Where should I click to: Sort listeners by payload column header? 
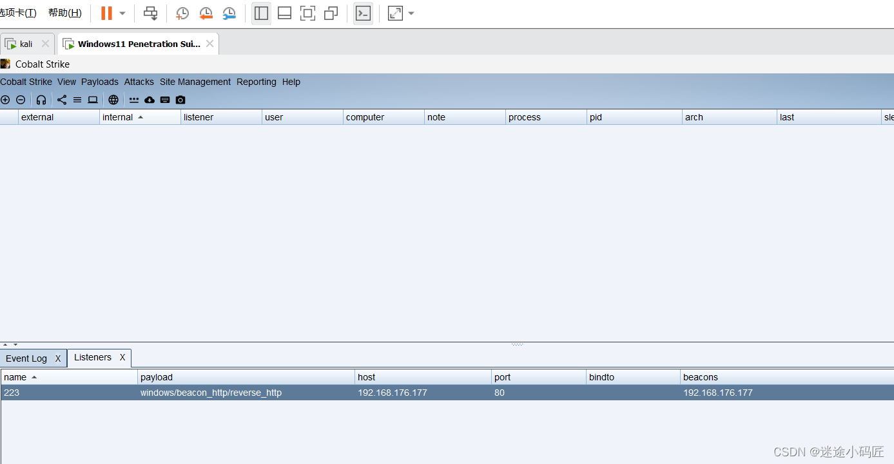click(246, 377)
